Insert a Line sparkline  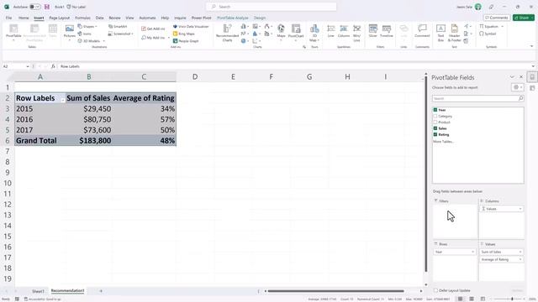(330, 31)
